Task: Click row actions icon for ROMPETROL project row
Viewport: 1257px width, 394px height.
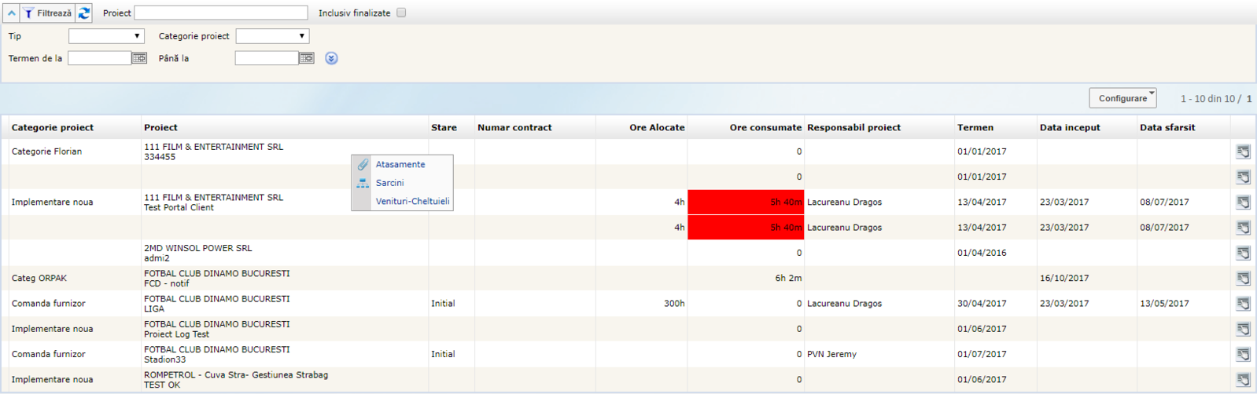Action: (x=1243, y=379)
